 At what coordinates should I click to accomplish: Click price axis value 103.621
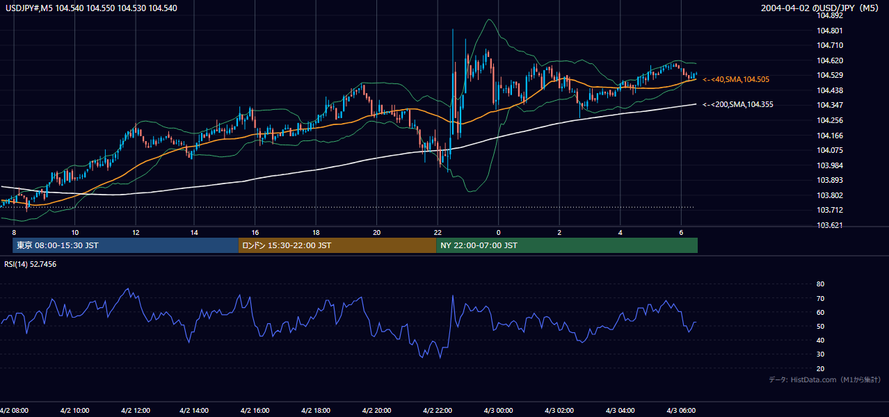pos(829,225)
